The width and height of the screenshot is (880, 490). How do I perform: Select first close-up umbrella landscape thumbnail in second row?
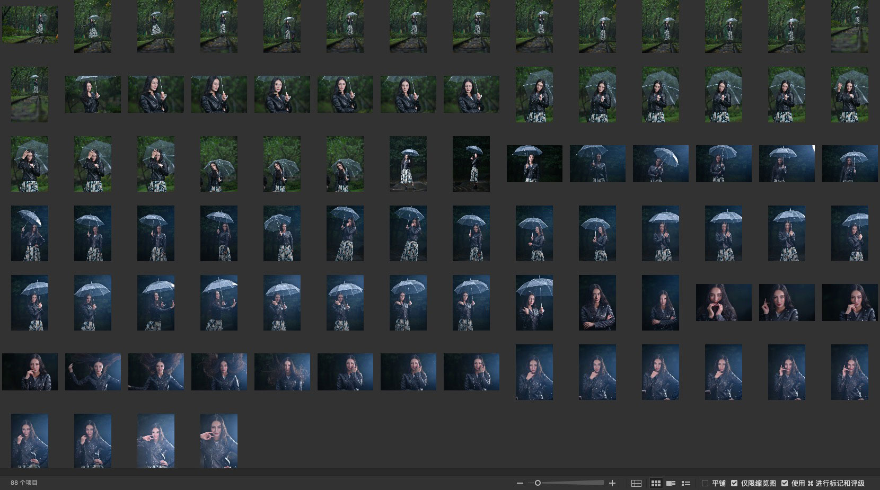pos(93,94)
